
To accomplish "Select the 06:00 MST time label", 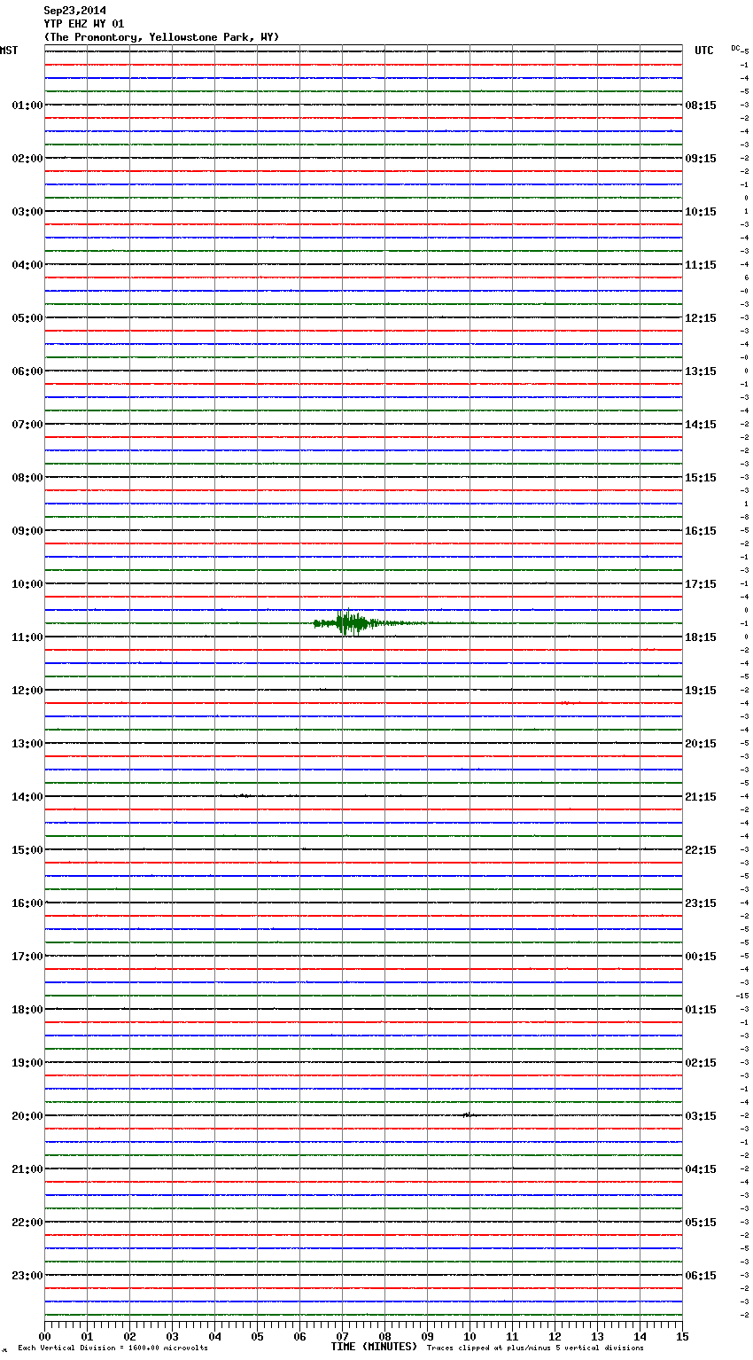I will pos(27,371).
